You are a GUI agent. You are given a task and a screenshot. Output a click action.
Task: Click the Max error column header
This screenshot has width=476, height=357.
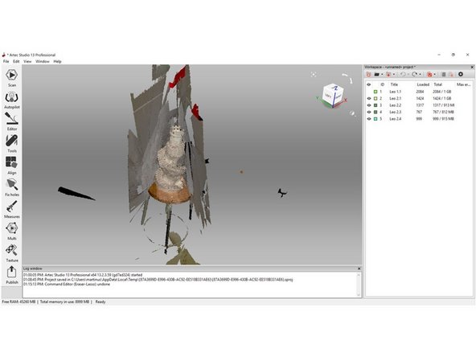click(464, 84)
